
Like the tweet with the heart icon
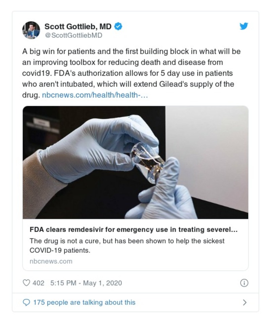(26, 283)
